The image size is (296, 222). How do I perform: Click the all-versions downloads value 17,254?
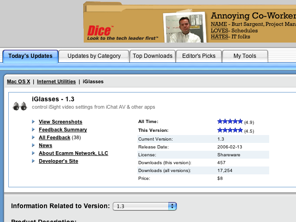pyautogui.click(x=225, y=171)
